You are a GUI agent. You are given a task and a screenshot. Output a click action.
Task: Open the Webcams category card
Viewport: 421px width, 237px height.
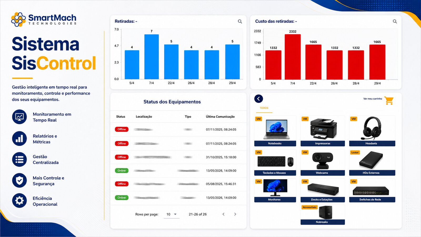point(323,162)
